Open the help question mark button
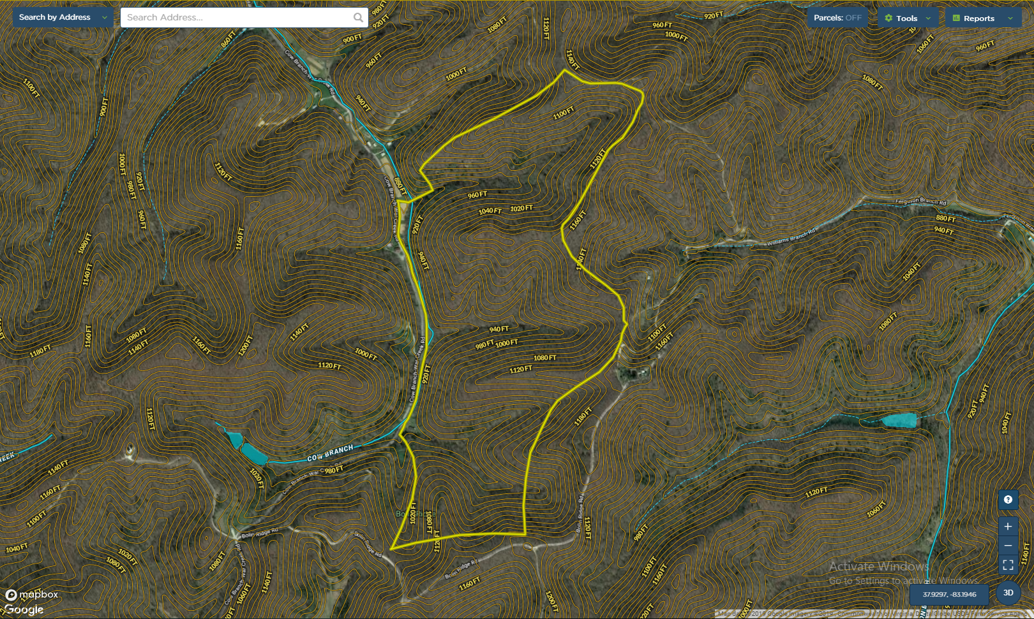 click(1008, 500)
